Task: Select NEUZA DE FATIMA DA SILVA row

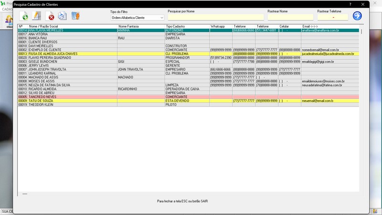Action: pyautogui.click(x=188, y=85)
